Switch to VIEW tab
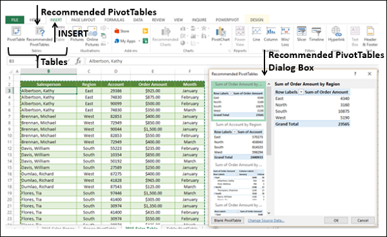The width and height of the screenshot is (387, 237). tap(178, 20)
